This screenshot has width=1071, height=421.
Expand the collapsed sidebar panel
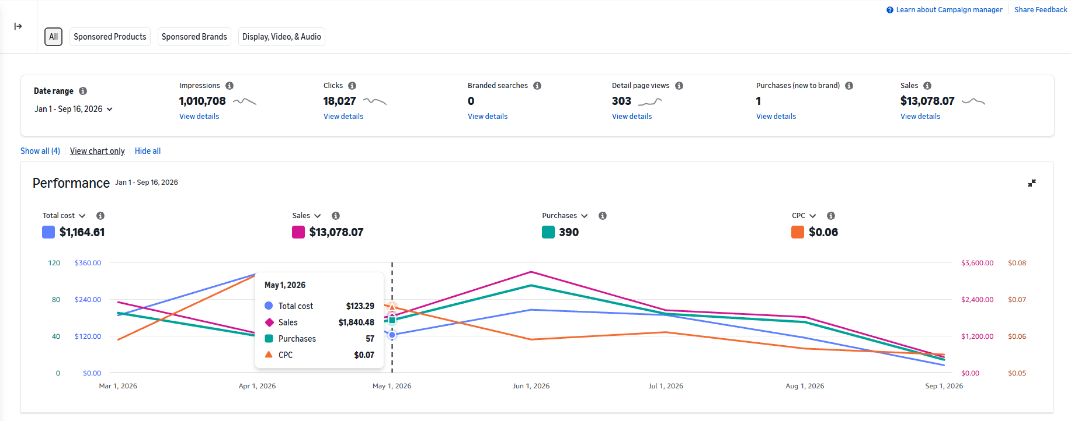coord(18,26)
